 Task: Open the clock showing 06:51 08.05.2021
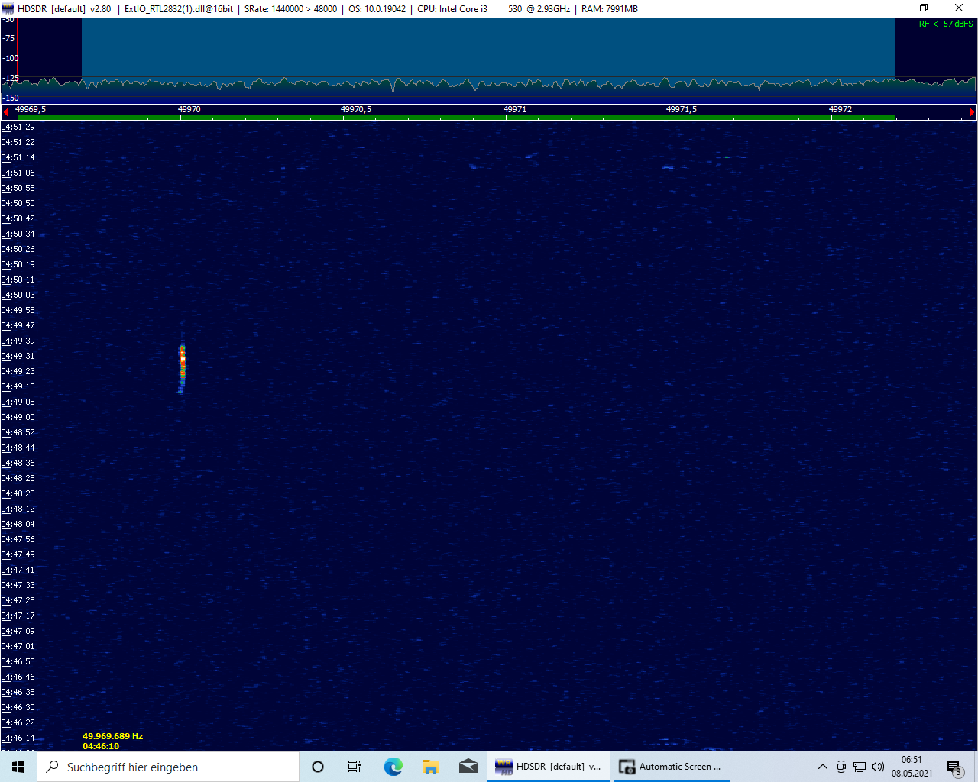[912, 767]
